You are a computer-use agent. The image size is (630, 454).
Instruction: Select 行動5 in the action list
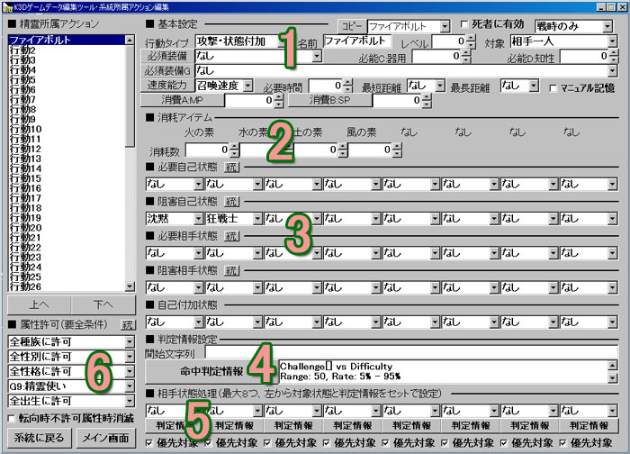[x=67, y=79]
